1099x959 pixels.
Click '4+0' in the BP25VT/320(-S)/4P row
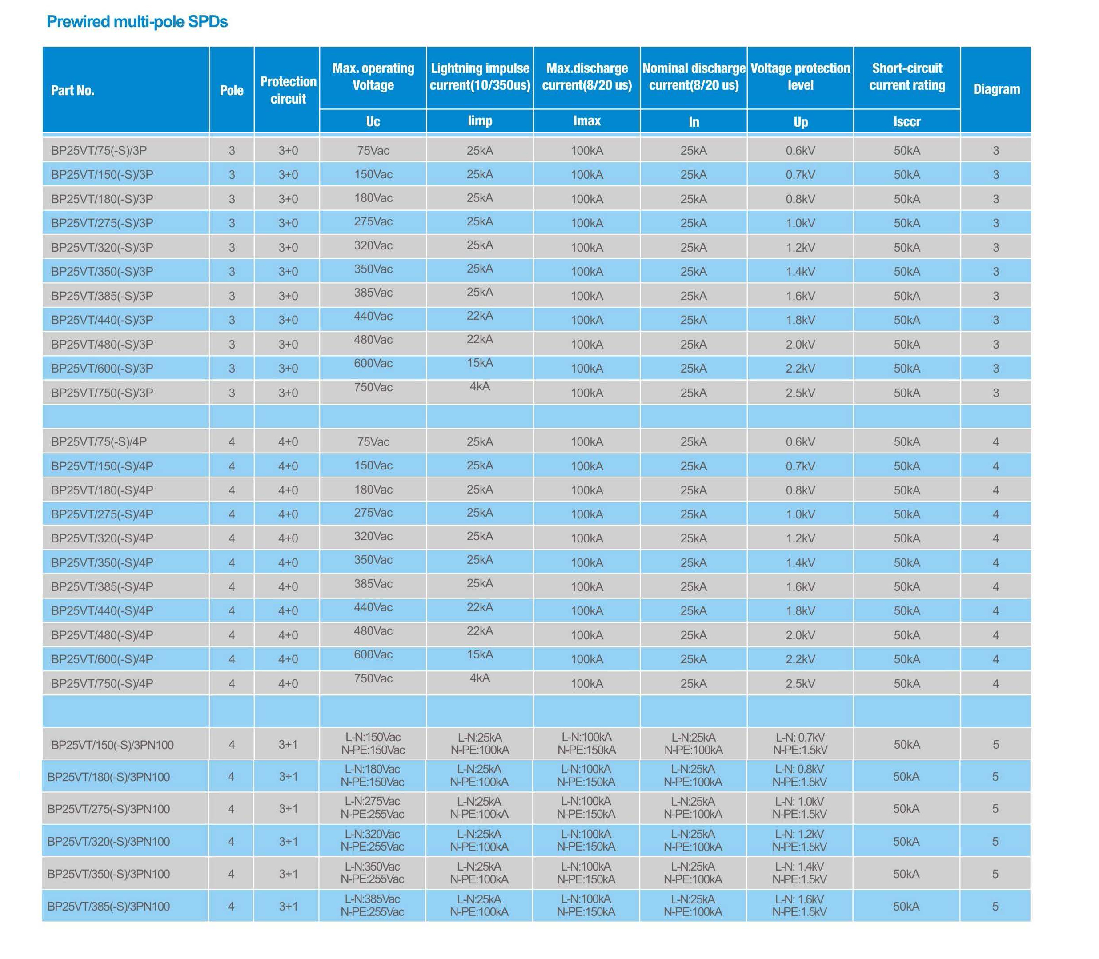pyautogui.click(x=288, y=539)
